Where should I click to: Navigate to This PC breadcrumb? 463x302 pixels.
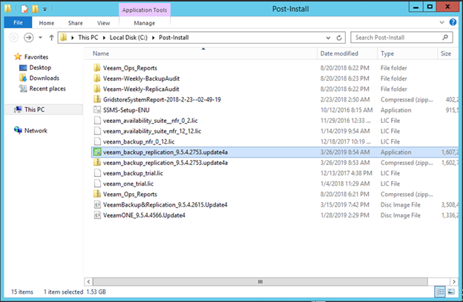[x=88, y=38]
